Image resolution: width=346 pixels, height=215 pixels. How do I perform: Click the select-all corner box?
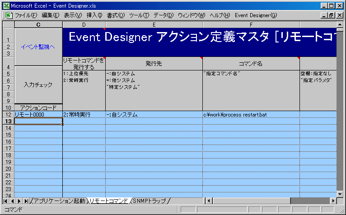[x=9, y=24]
